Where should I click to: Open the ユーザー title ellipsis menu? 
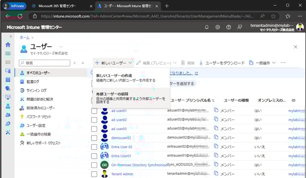click(61, 47)
